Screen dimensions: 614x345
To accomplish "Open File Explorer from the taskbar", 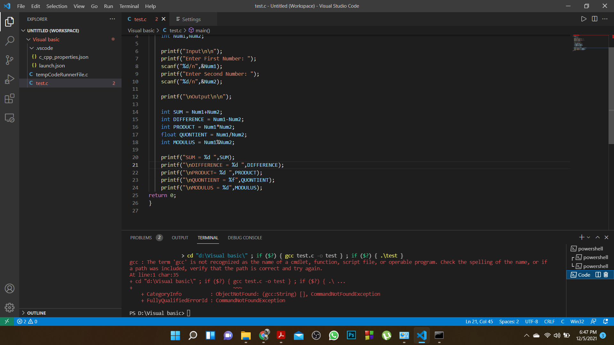I will point(246,335).
